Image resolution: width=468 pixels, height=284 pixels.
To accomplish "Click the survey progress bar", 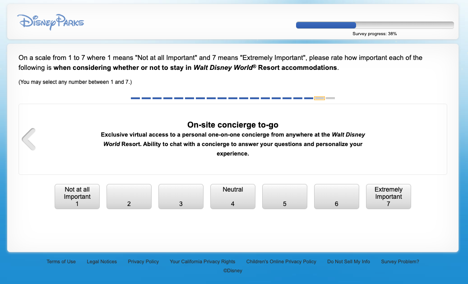I will tap(375, 25).
